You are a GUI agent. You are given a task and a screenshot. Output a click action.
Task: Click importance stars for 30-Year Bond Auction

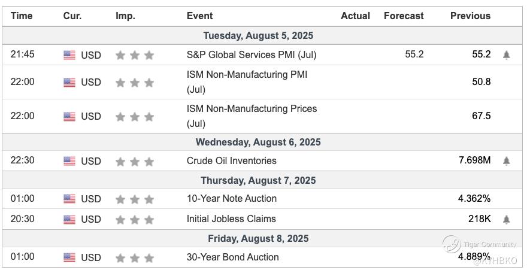click(135, 258)
